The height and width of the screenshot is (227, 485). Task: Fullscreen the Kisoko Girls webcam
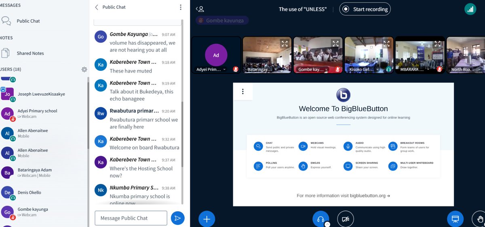pyautogui.click(x=386, y=44)
